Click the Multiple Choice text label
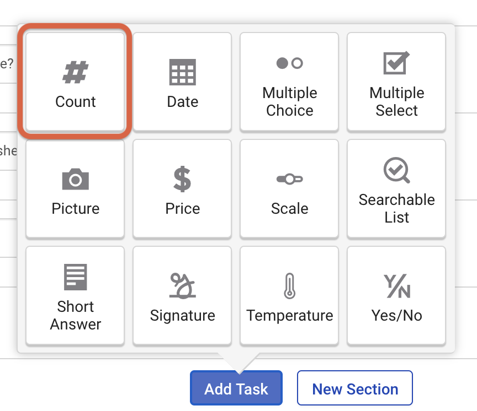Image resolution: width=477 pixels, height=411 pixels. (290, 102)
